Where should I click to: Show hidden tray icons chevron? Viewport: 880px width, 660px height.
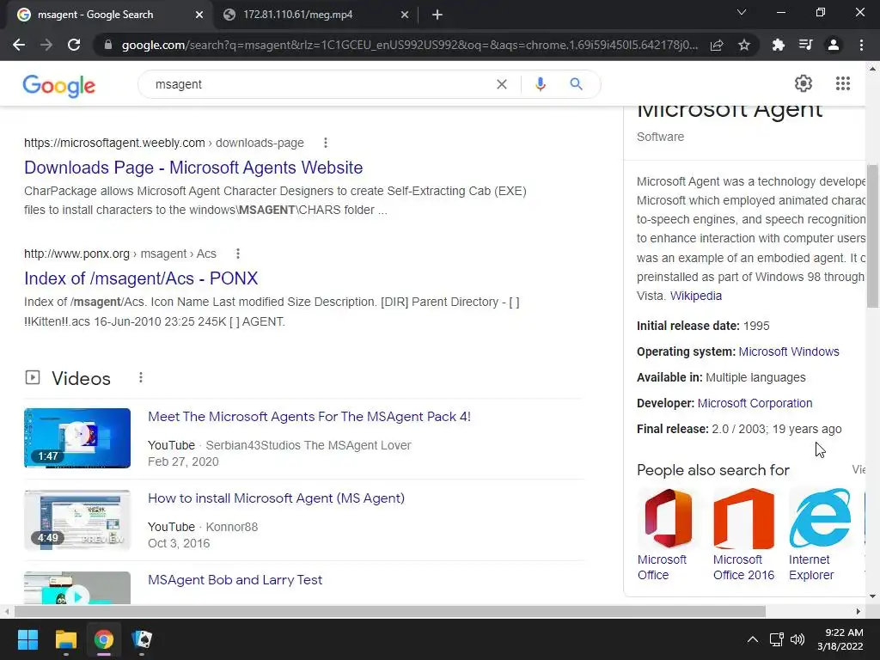(753, 639)
